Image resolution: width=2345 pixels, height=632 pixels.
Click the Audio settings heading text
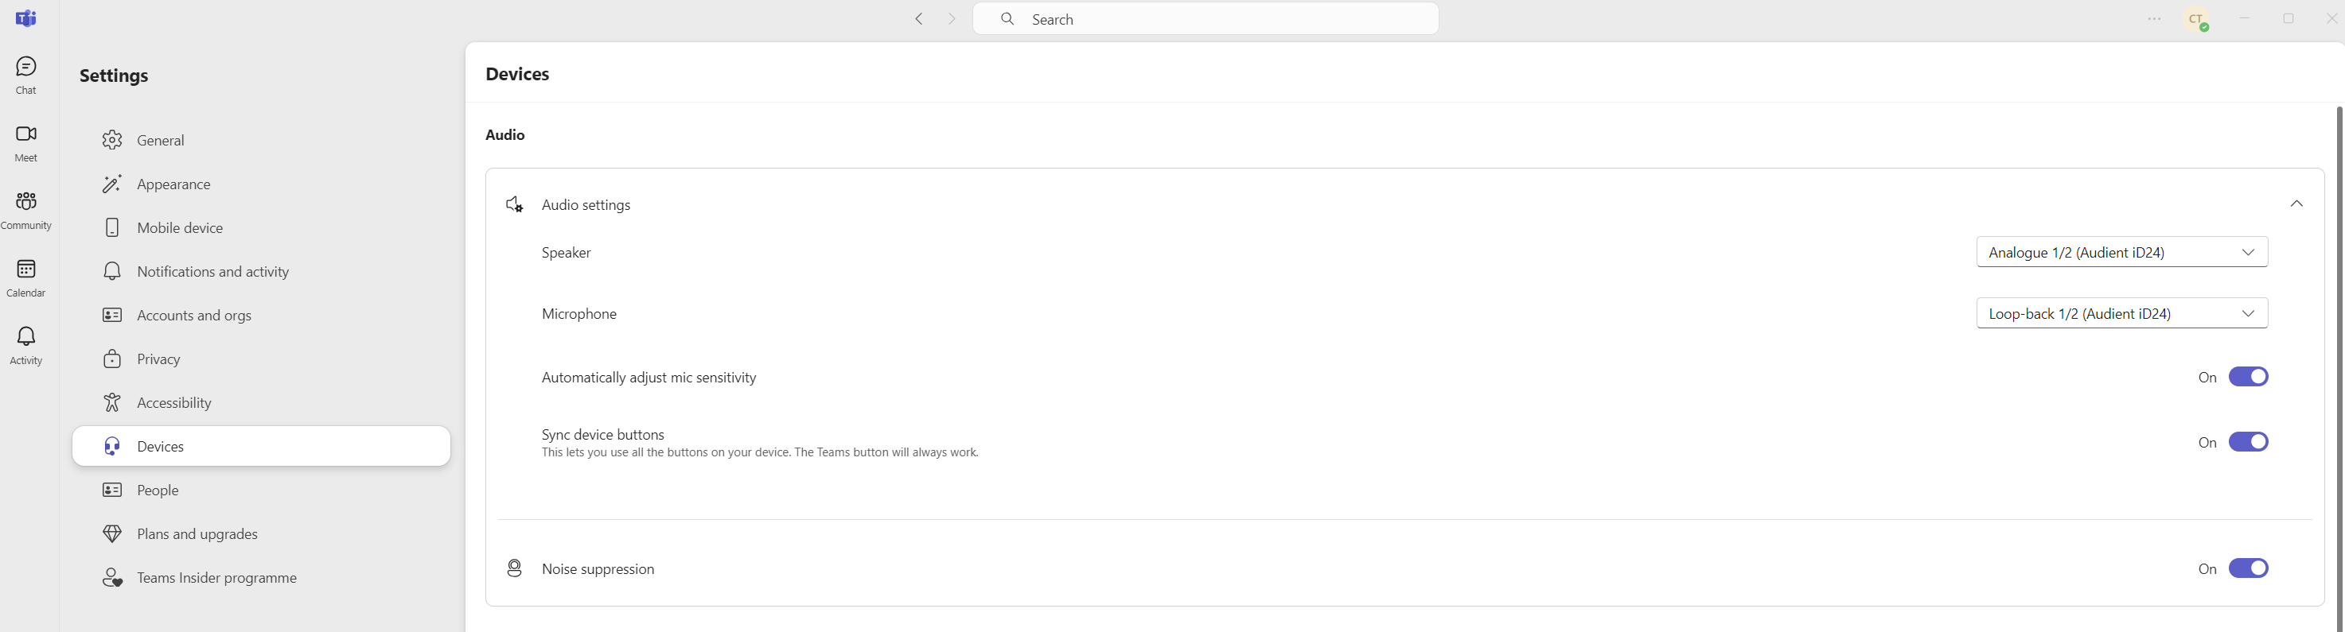click(x=586, y=206)
